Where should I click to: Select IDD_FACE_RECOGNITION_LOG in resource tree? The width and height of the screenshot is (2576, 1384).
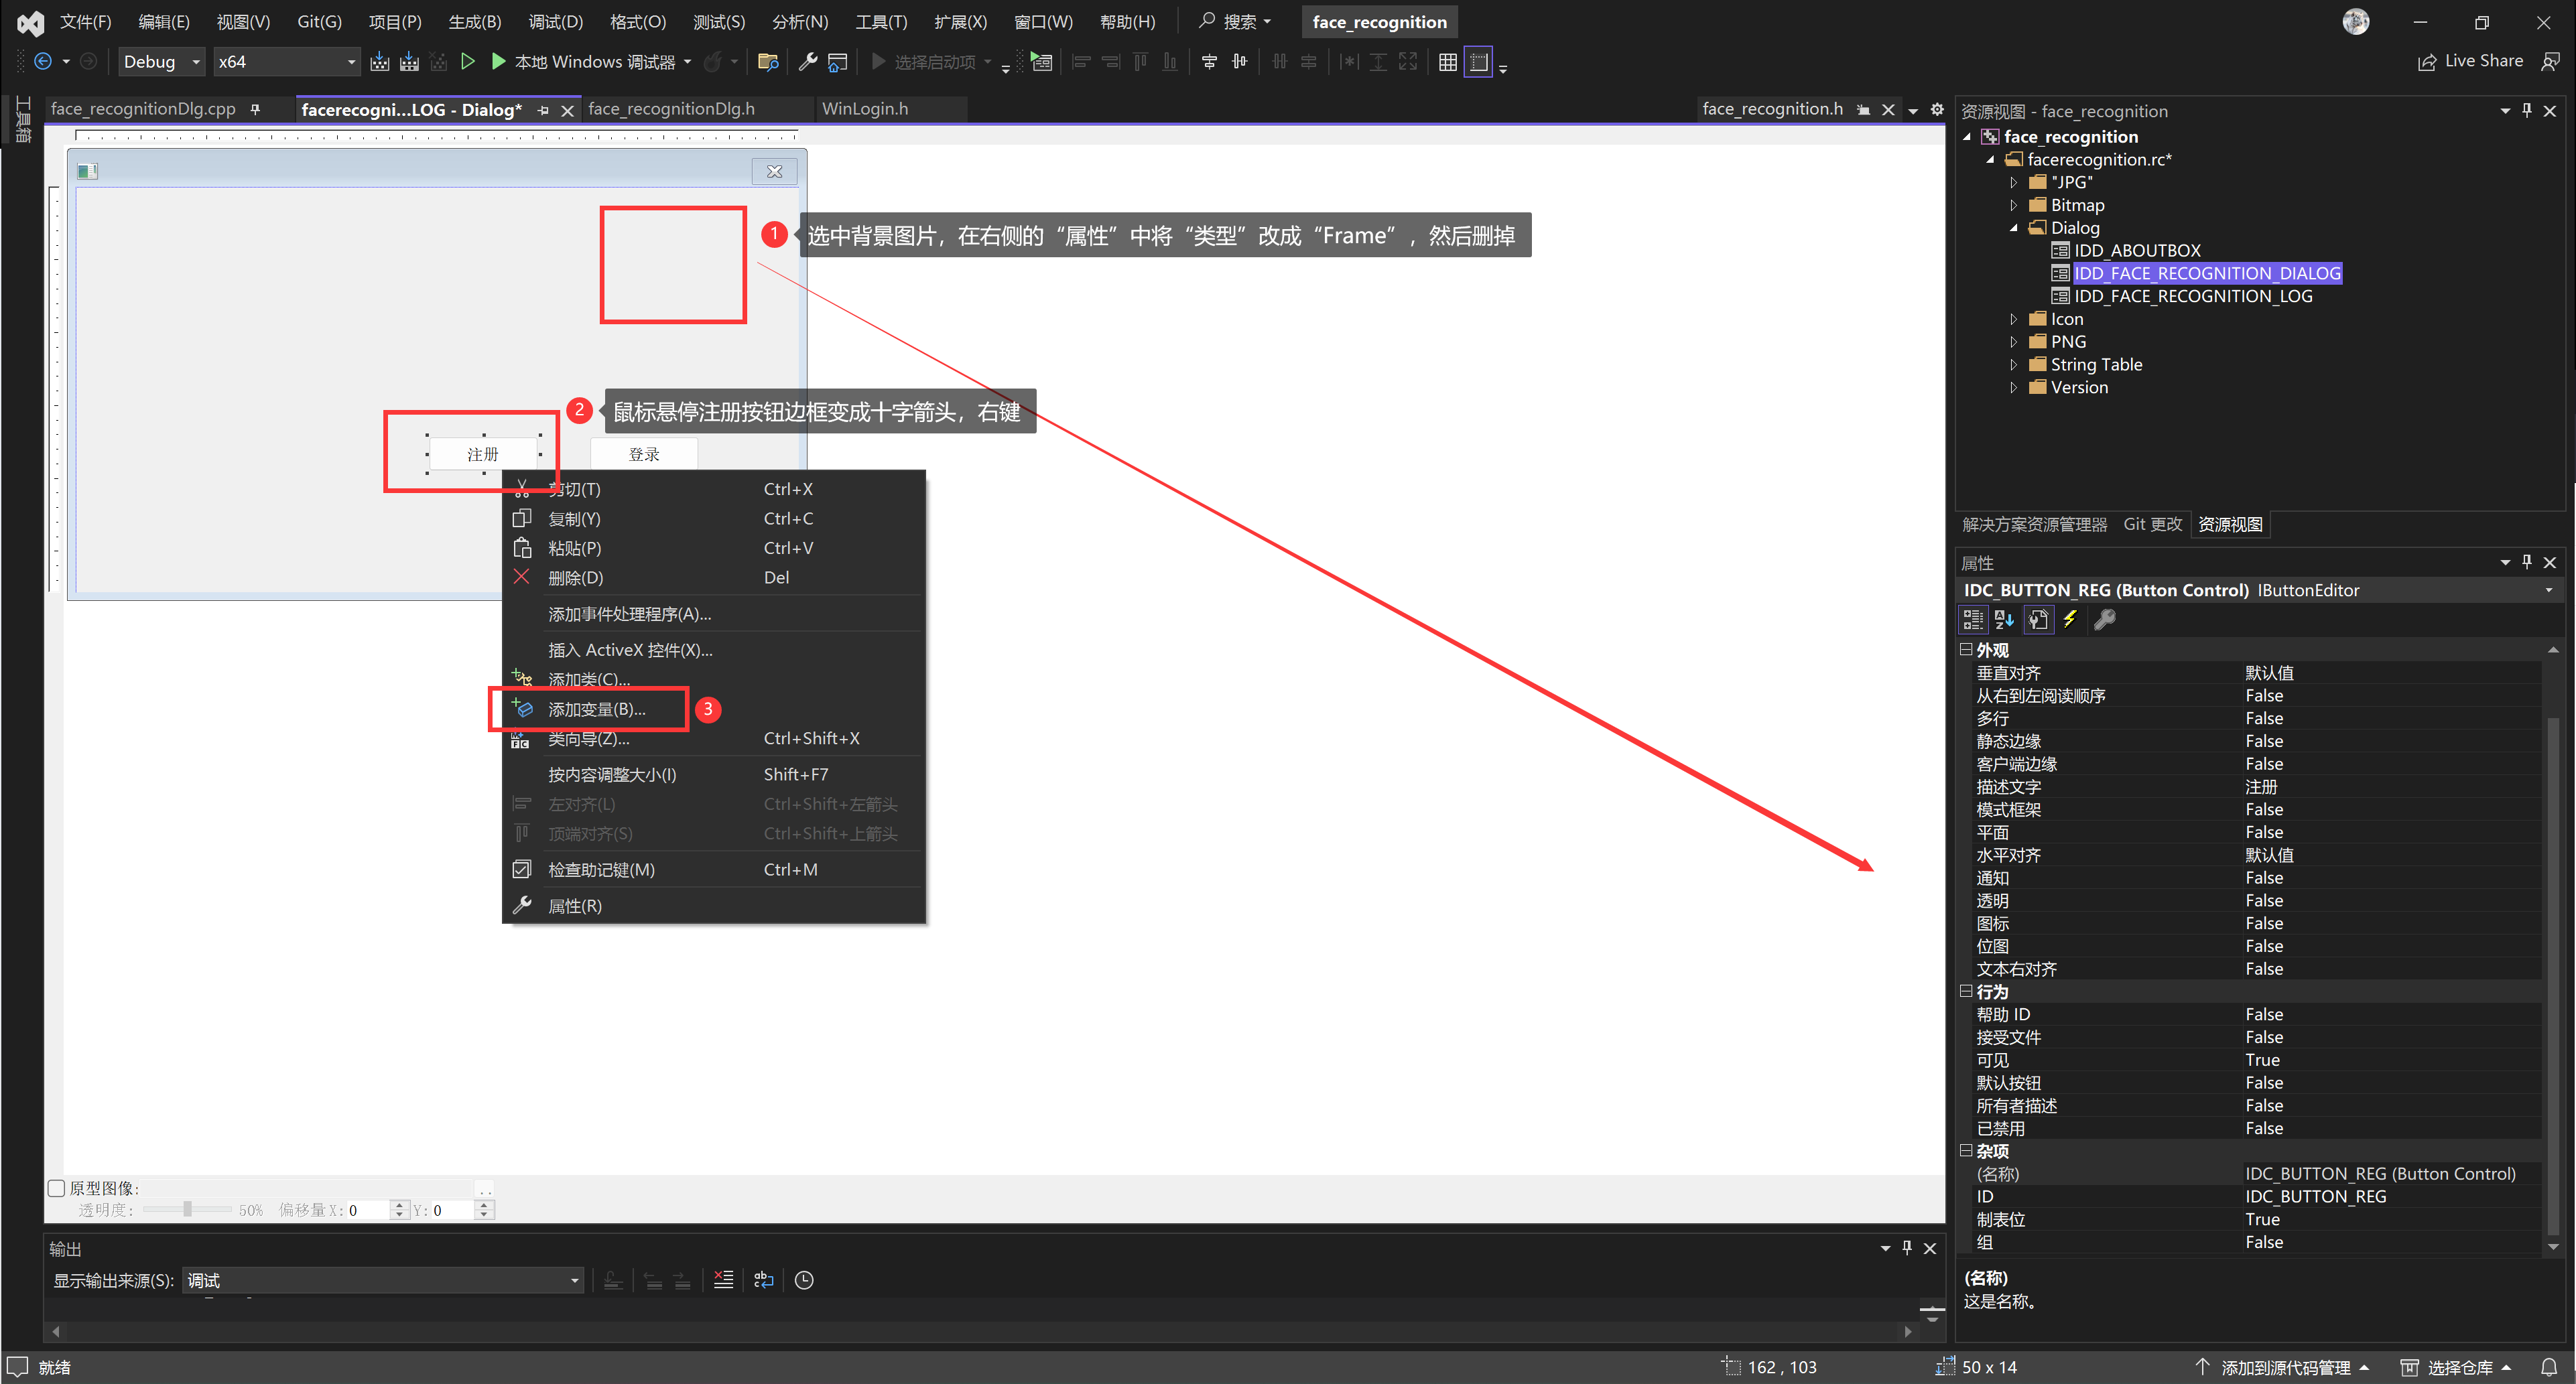[2192, 296]
